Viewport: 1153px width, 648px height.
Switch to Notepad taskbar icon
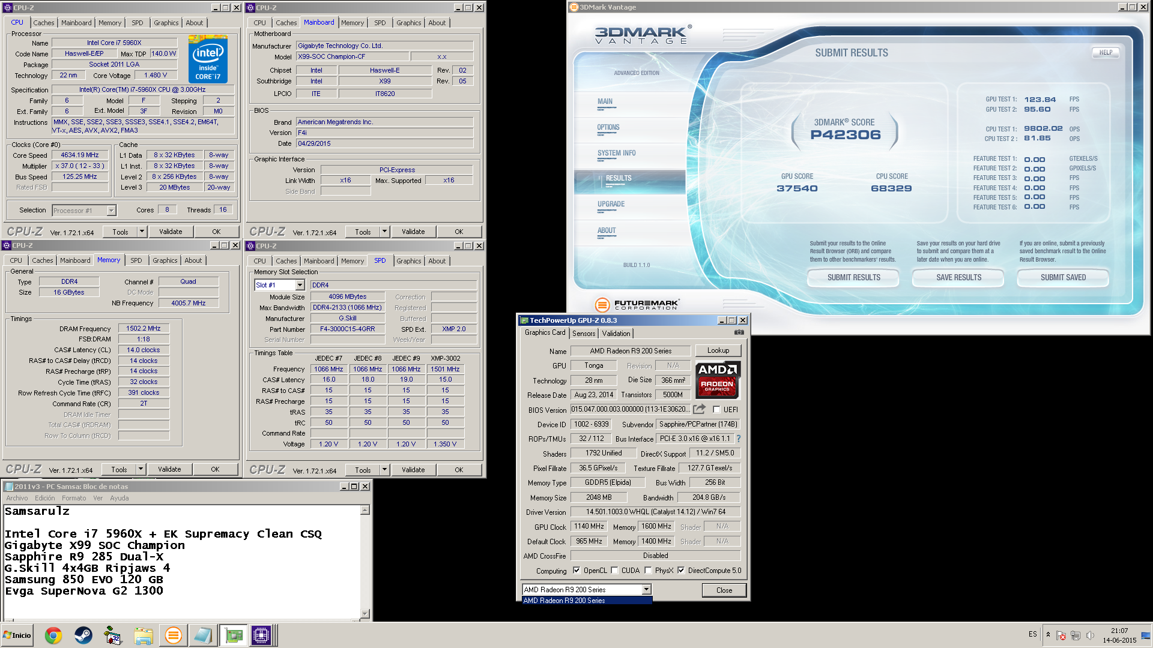point(203,635)
